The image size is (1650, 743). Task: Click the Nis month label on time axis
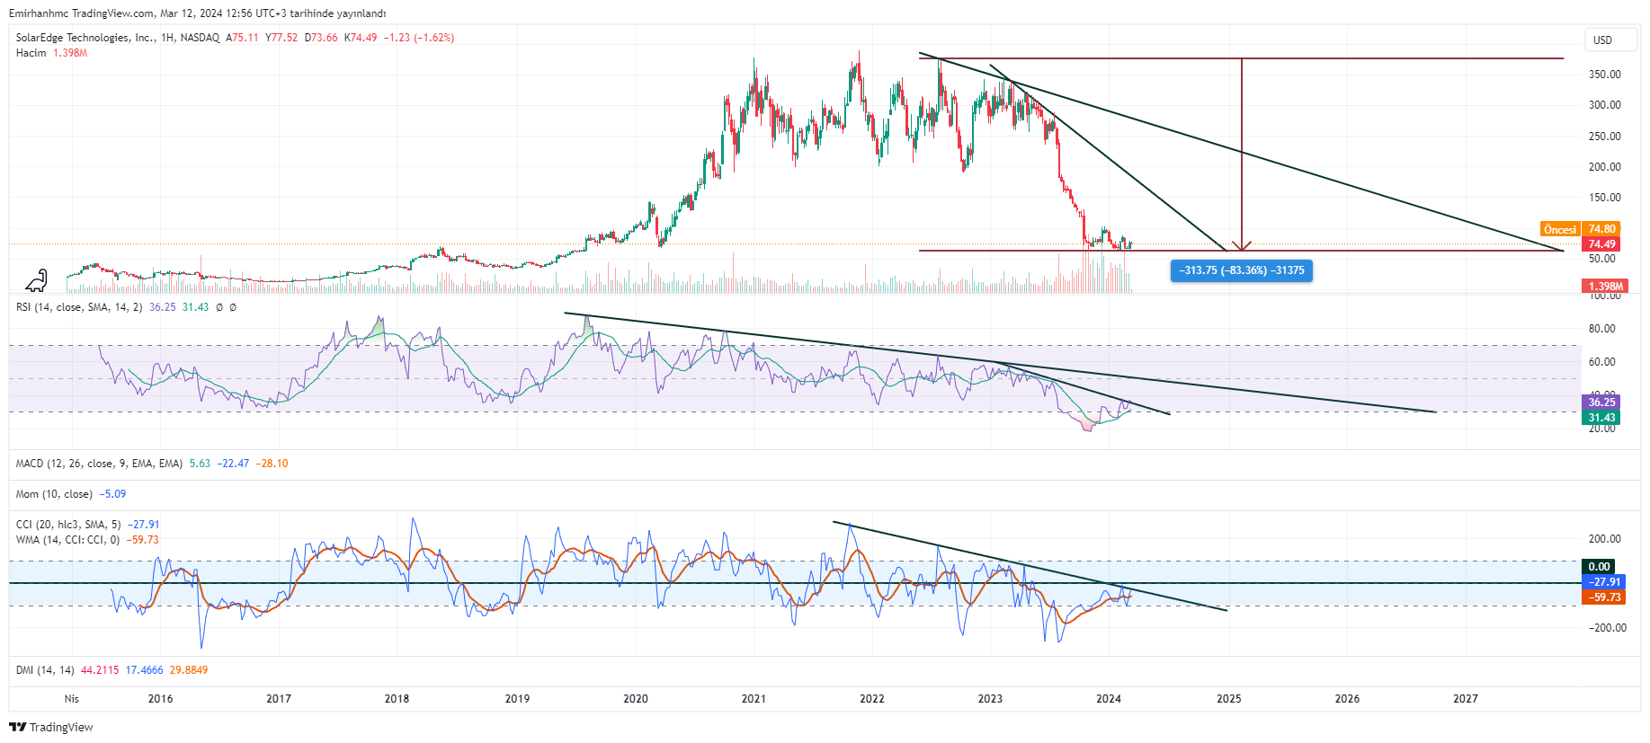[72, 699]
